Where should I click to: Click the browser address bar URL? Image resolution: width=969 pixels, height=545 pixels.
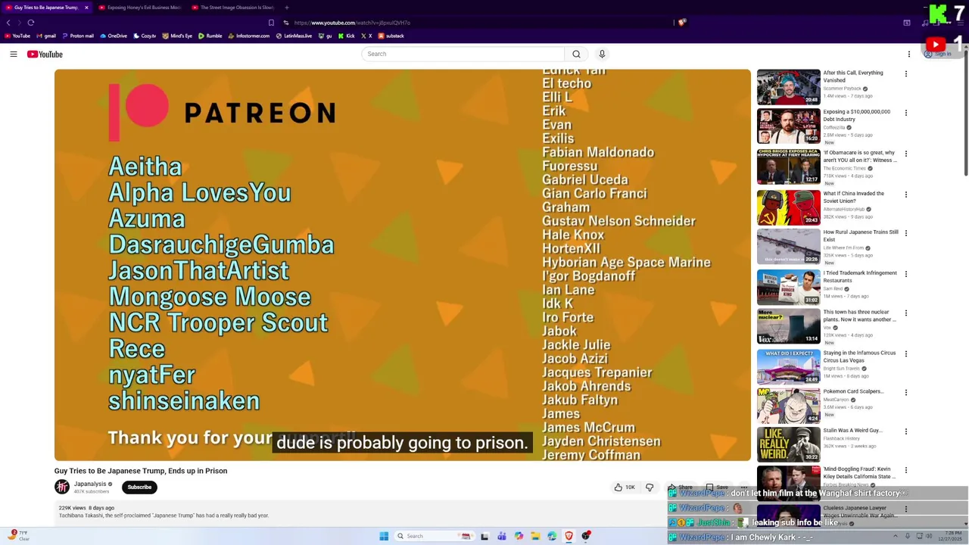352,23
